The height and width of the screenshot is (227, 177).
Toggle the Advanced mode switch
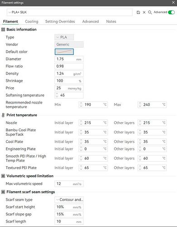point(172,12)
